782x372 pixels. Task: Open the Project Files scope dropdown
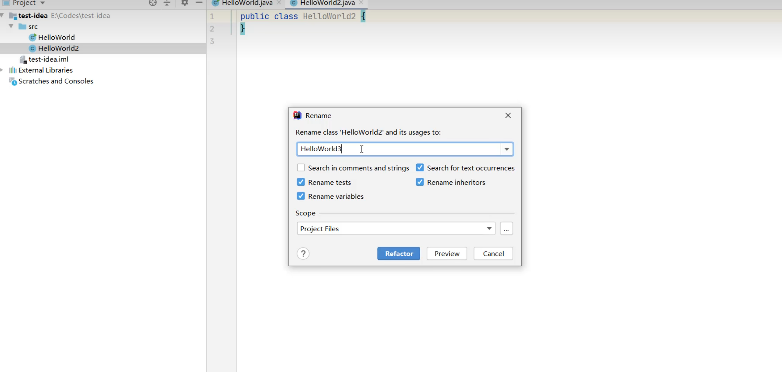tap(489, 229)
